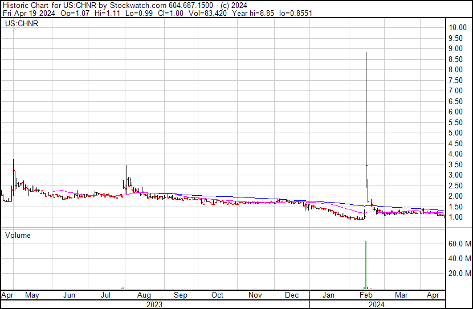Select the 5.00 price axis label

pos(456,133)
